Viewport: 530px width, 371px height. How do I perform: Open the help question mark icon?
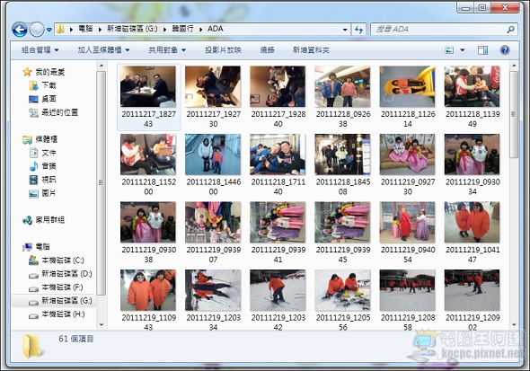click(505, 50)
